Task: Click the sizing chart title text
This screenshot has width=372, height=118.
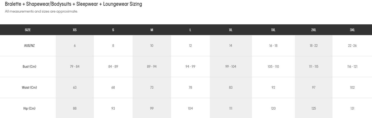Action: coord(74,4)
